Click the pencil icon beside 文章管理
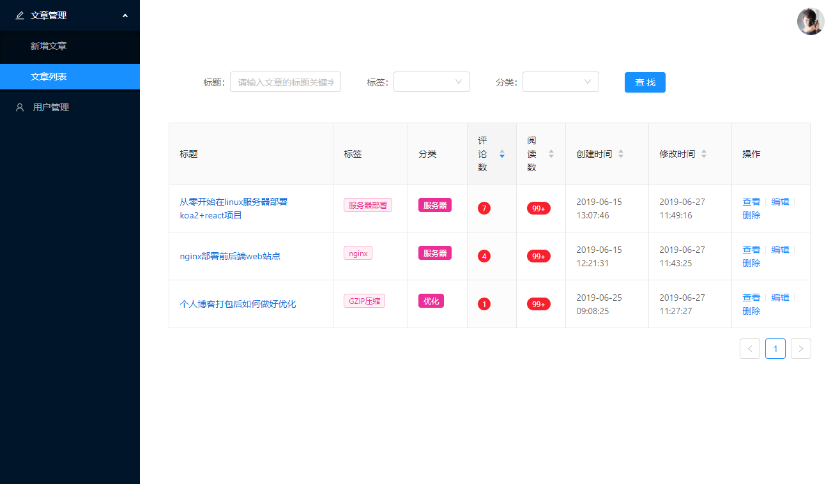Screen dimensions: 840x484 pyautogui.click(x=20, y=15)
